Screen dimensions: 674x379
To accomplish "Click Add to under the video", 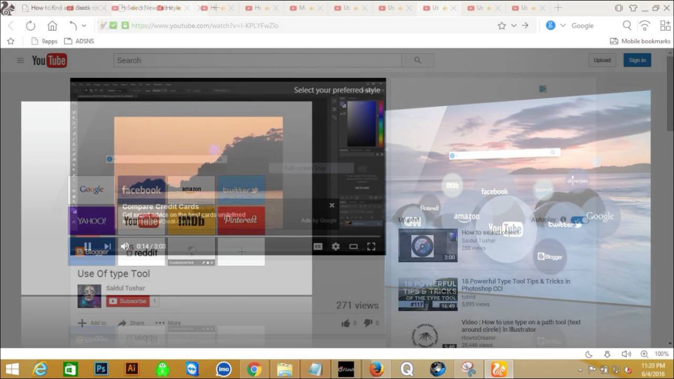I will [92, 323].
